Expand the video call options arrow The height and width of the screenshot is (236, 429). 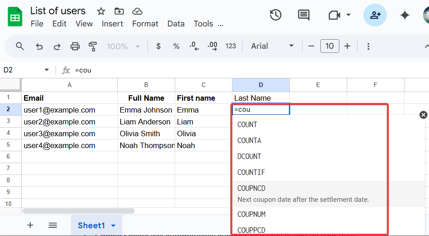click(x=348, y=15)
